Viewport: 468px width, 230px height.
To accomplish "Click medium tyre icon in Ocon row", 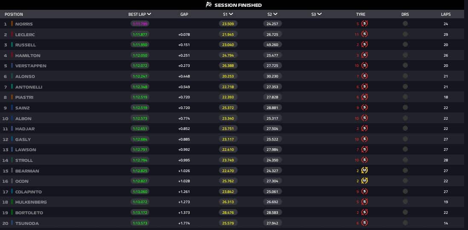I will [x=364, y=181].
